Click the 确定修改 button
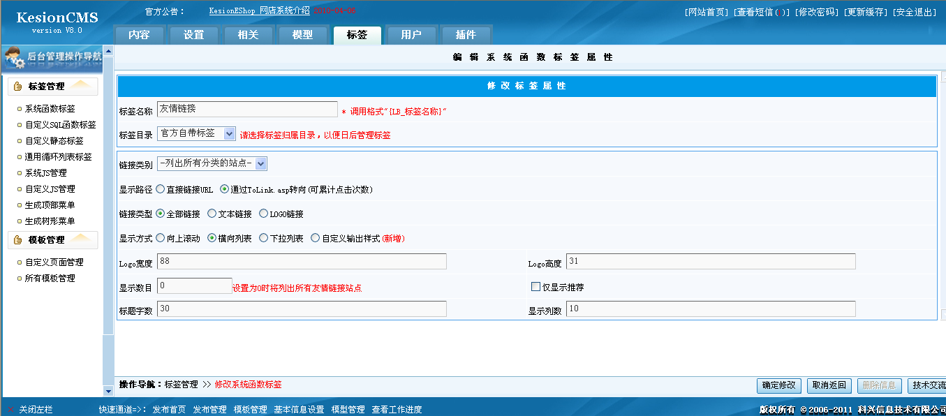This screenshot has height=416, width=946. (x=778, y=386)
